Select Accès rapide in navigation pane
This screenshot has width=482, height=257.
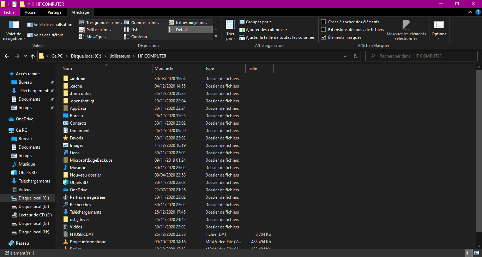[24, 74]
